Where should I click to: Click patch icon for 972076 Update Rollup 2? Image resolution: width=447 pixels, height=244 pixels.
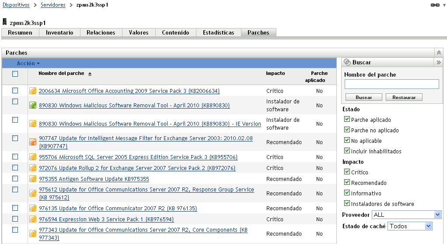(33, 168)
